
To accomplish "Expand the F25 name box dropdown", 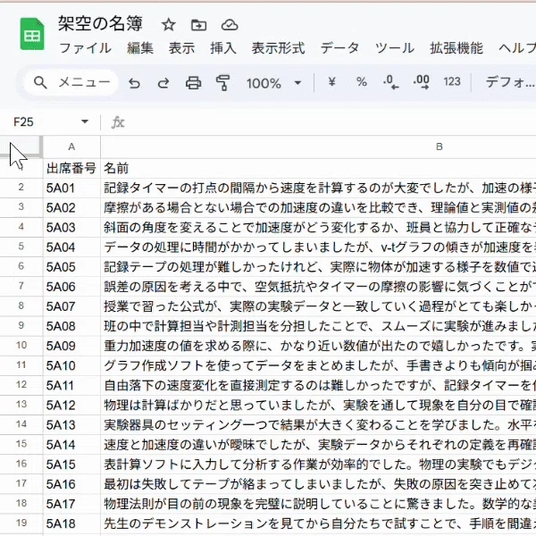I will tap(85, 121).
